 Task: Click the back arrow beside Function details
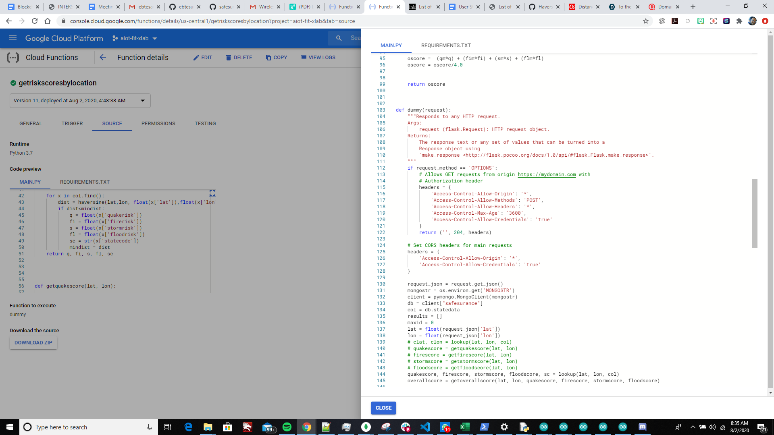coord(103,57)
